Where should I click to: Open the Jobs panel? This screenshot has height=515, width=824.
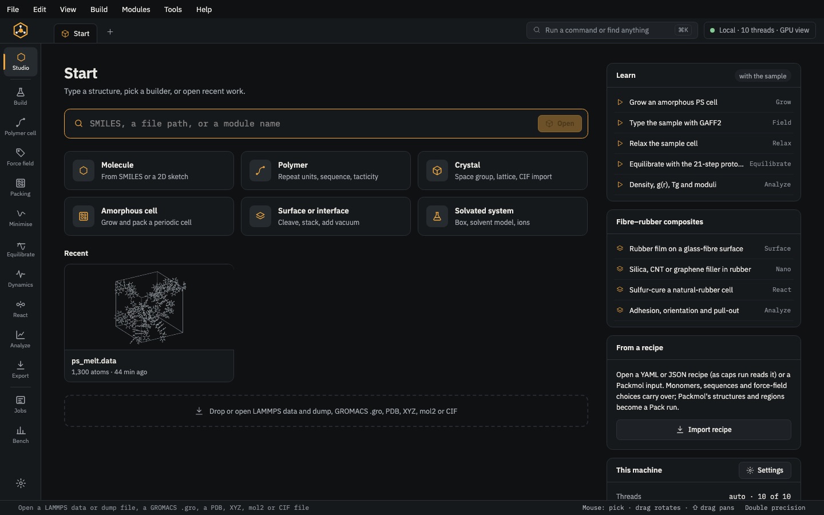(21, 404)
